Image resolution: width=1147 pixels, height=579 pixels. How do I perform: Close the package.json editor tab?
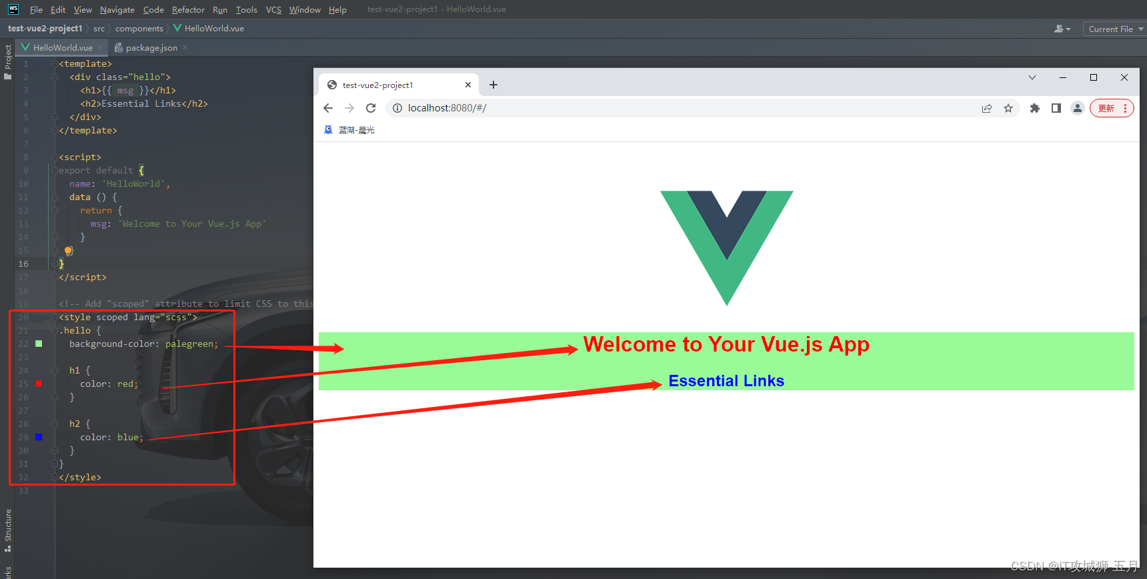click(185, 47)
